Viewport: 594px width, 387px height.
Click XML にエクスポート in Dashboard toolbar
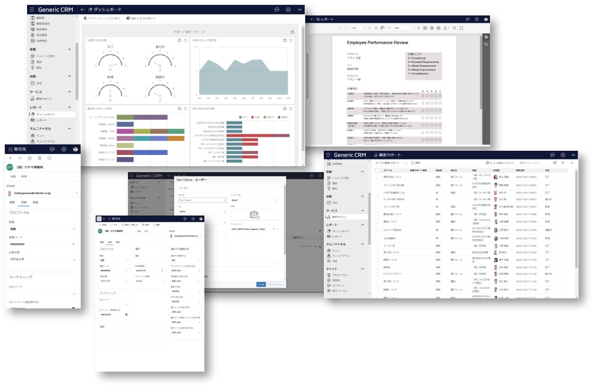[x=141, y=18]
